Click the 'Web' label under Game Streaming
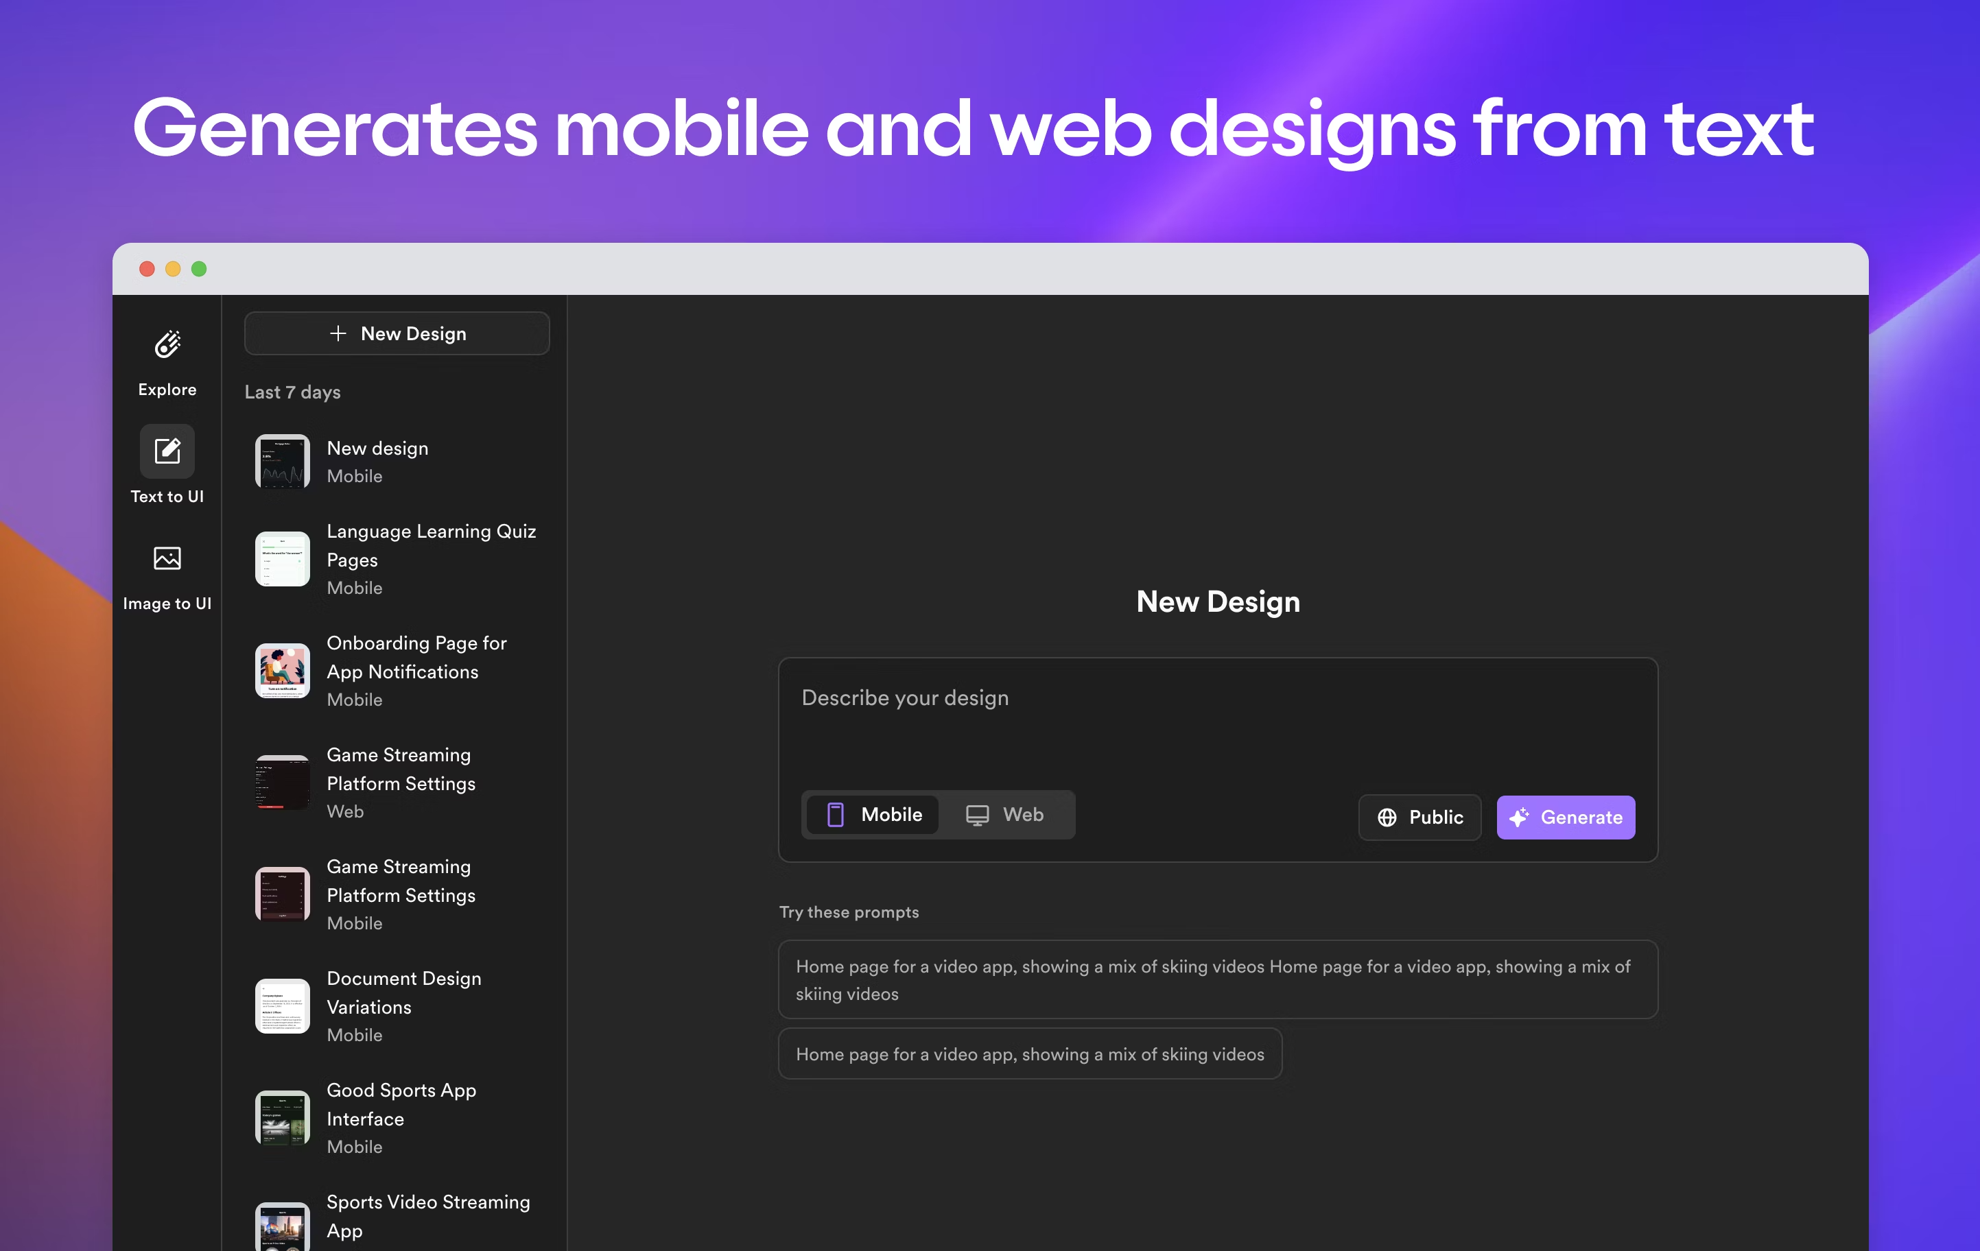This screenshot has width=1980, height=1251. click(x=345, y=811)
